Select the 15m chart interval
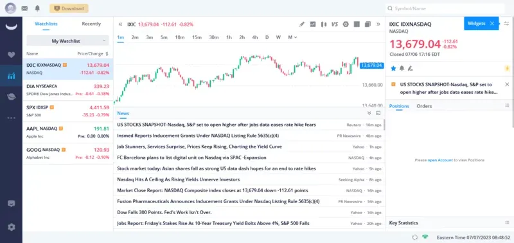 tap(197, 37)
